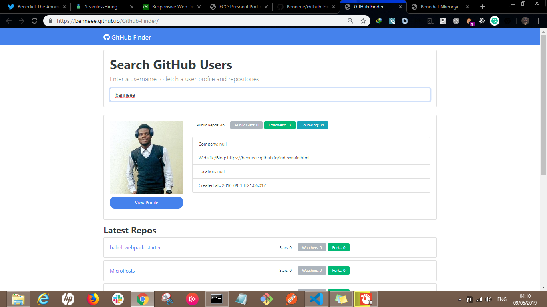Open Sticky Notes from the taskbar
This screenshot has width=547, height=307.
(341, 299)
